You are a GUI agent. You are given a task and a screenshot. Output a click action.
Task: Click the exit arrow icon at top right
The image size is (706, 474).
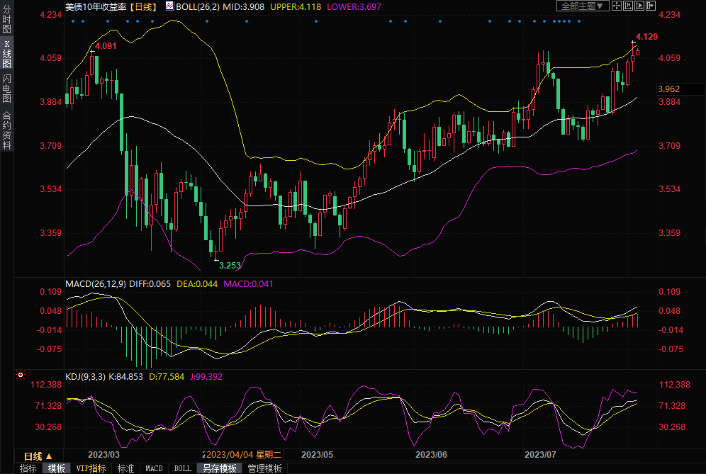click(651, 6)
